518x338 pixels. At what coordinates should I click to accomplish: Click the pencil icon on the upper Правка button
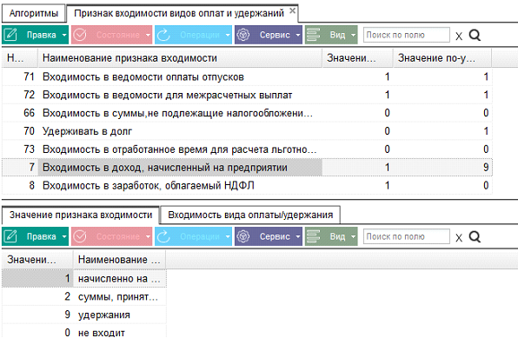click(10, 35)
